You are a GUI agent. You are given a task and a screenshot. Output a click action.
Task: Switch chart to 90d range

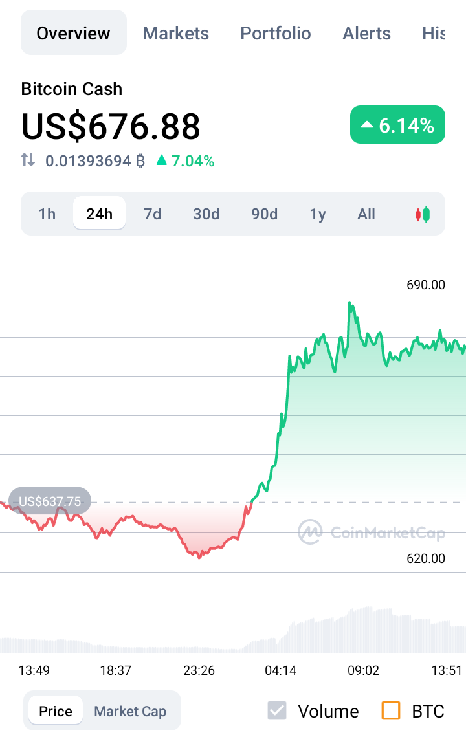264,214
